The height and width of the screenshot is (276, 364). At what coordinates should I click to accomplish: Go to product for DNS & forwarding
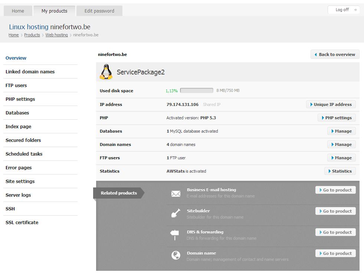[x=335, y=232]
